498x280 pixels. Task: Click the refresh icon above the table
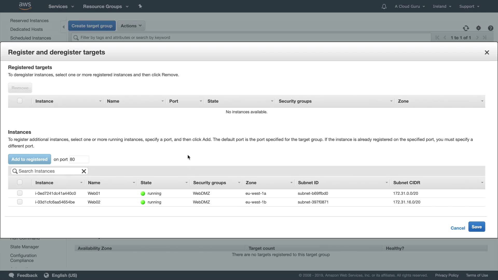point(466,28)
